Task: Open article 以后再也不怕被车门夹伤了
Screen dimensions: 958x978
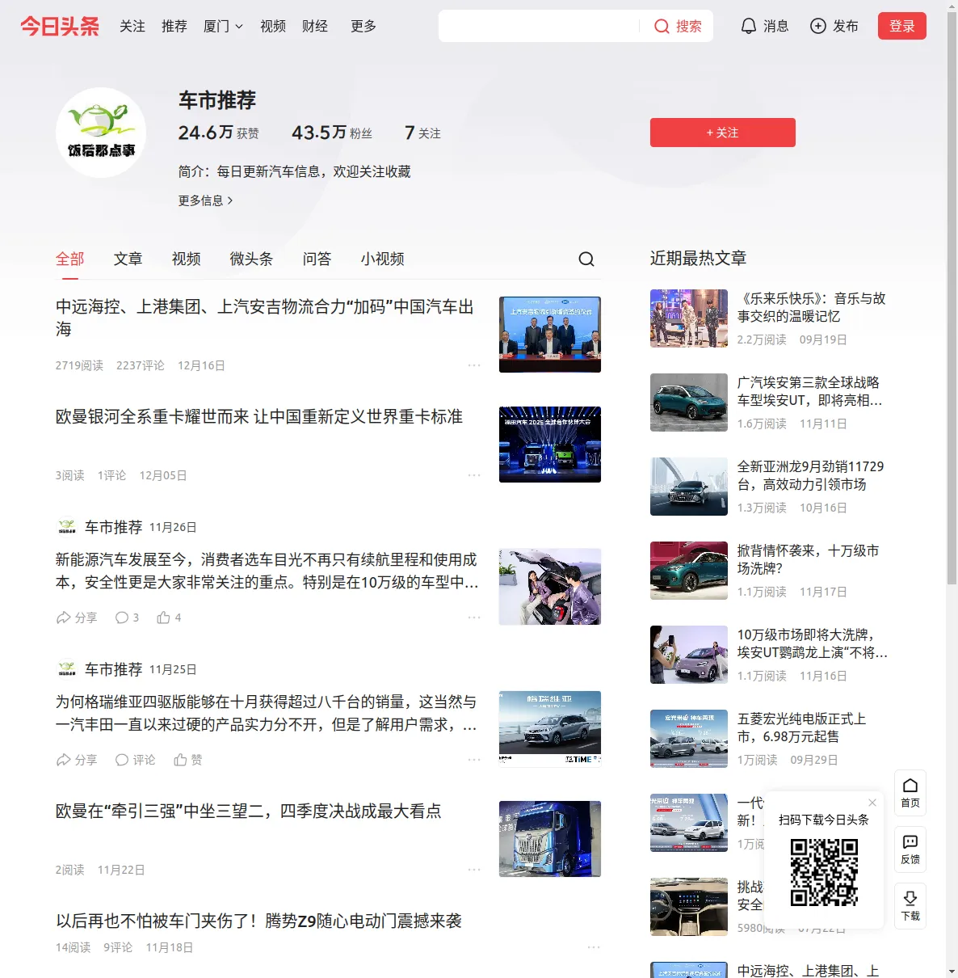Action: (258, 921)
